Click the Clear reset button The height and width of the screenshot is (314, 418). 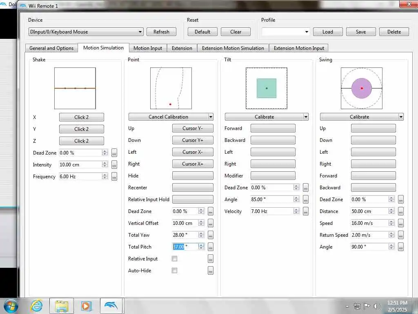click(x=236, y=32)
